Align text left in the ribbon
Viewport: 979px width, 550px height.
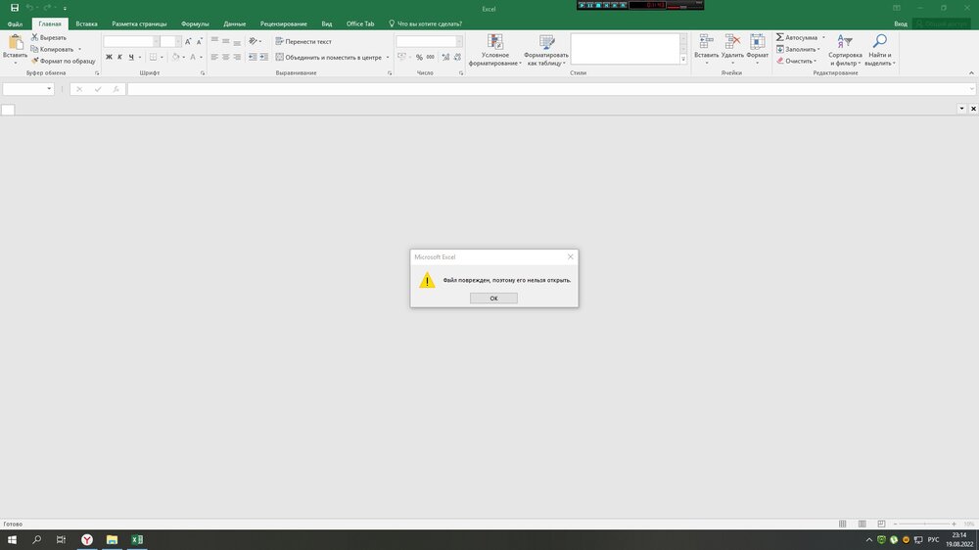(214, 57)
